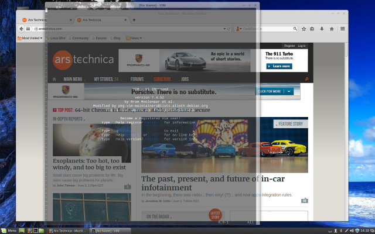The image size is (375, 234).
Task: Click the user account icon in system tray
Action: (336, 230)
